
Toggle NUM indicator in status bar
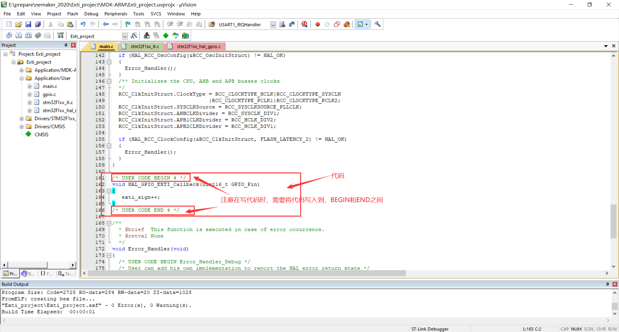(x=576, y=329)
